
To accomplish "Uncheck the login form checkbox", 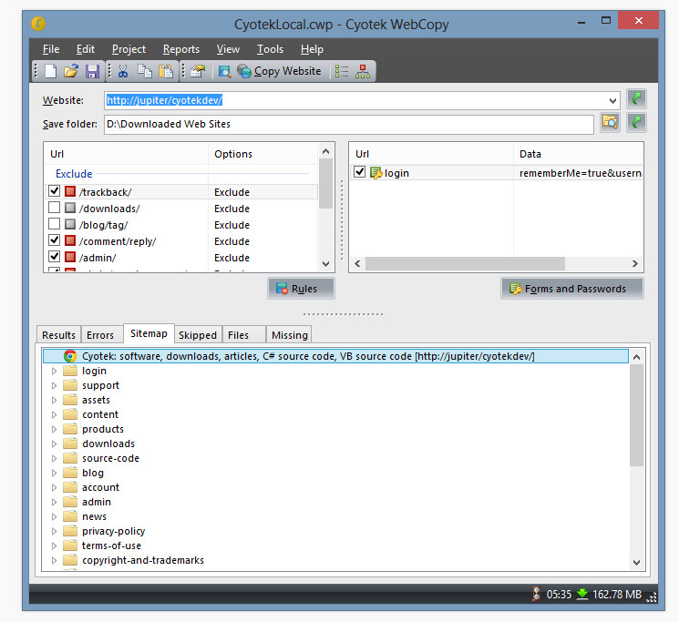I will point(359,172).
